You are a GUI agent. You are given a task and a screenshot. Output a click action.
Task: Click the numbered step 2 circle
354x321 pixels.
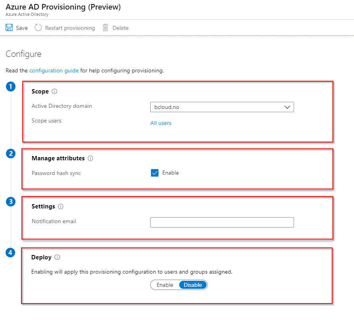(x=11, y=153)
